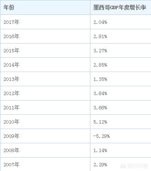Click the 3.27% growth rate value
The width and height of the screenshot is (151, 171).
pyautogui.click(x=100, y=51)
